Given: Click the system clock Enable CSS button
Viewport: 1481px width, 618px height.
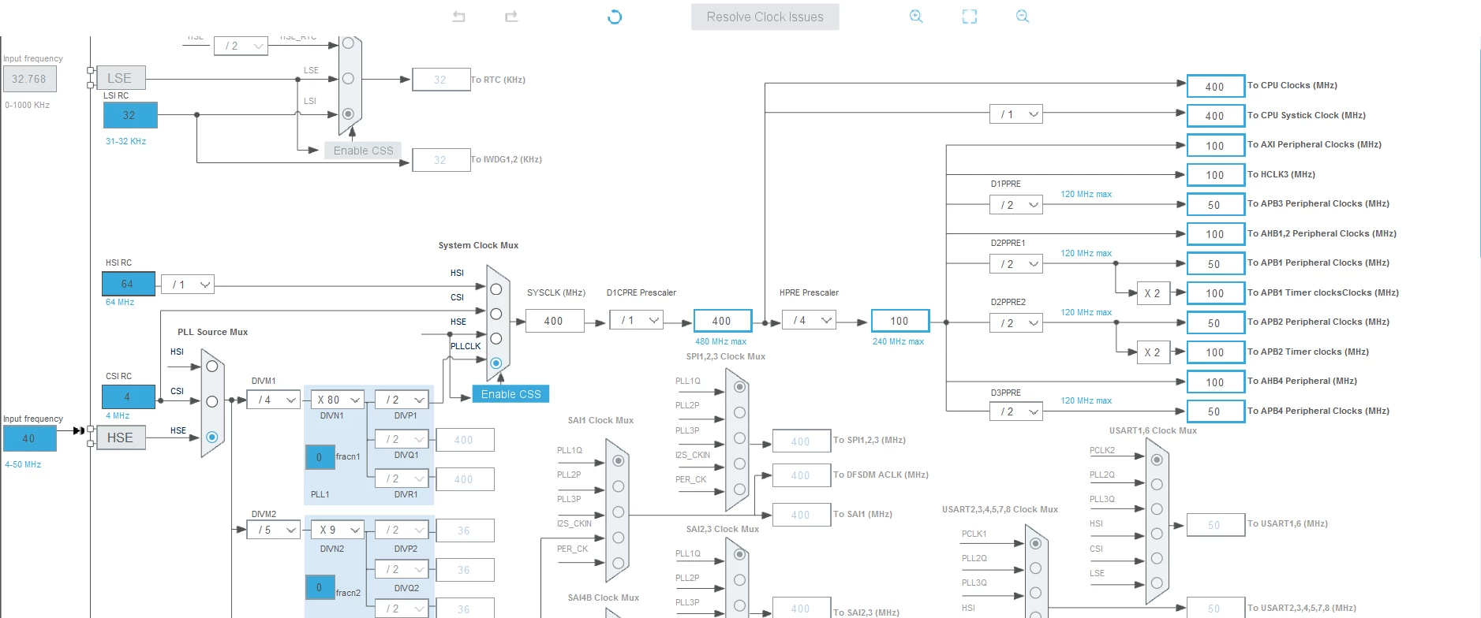Looking at the screenshot, I should (x=510, y=394).
